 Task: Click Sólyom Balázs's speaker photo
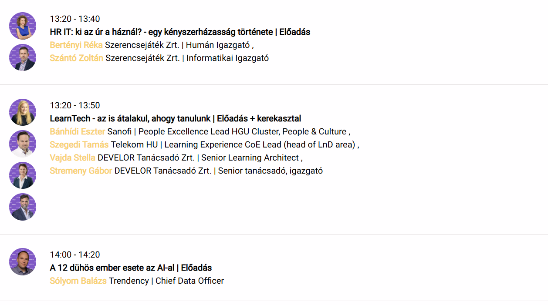click(23, 261)
